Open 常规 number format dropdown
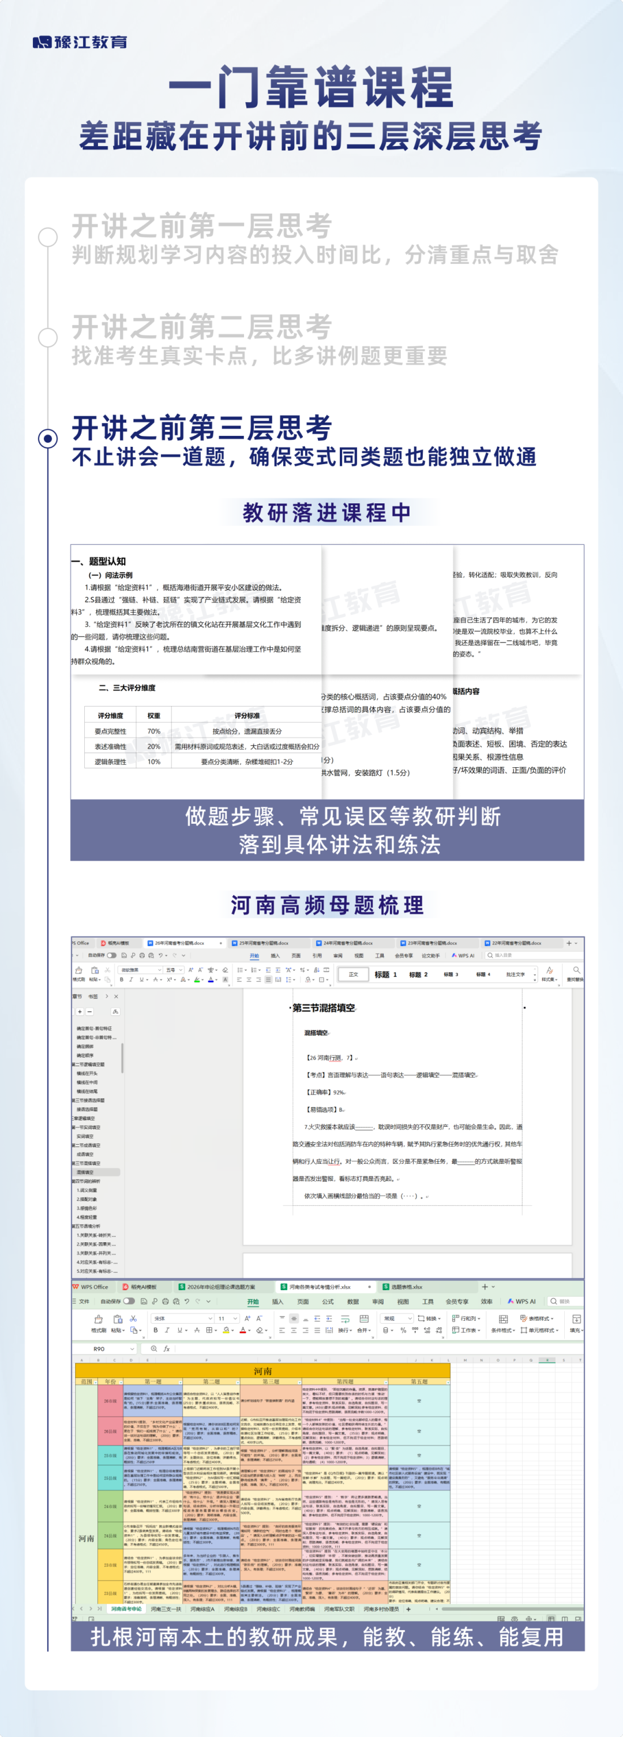 tap(397, 1318)
